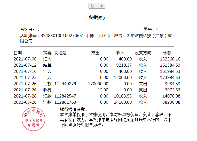The image size is (197, 141).
Task: Click balance 3984.53
Action: click(172, 84)
